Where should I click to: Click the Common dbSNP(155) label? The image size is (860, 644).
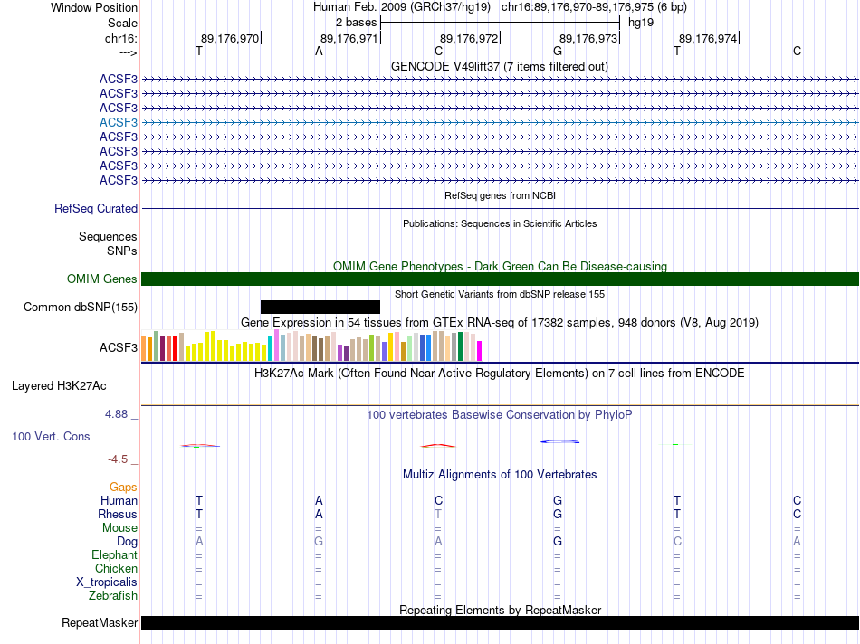81,307
